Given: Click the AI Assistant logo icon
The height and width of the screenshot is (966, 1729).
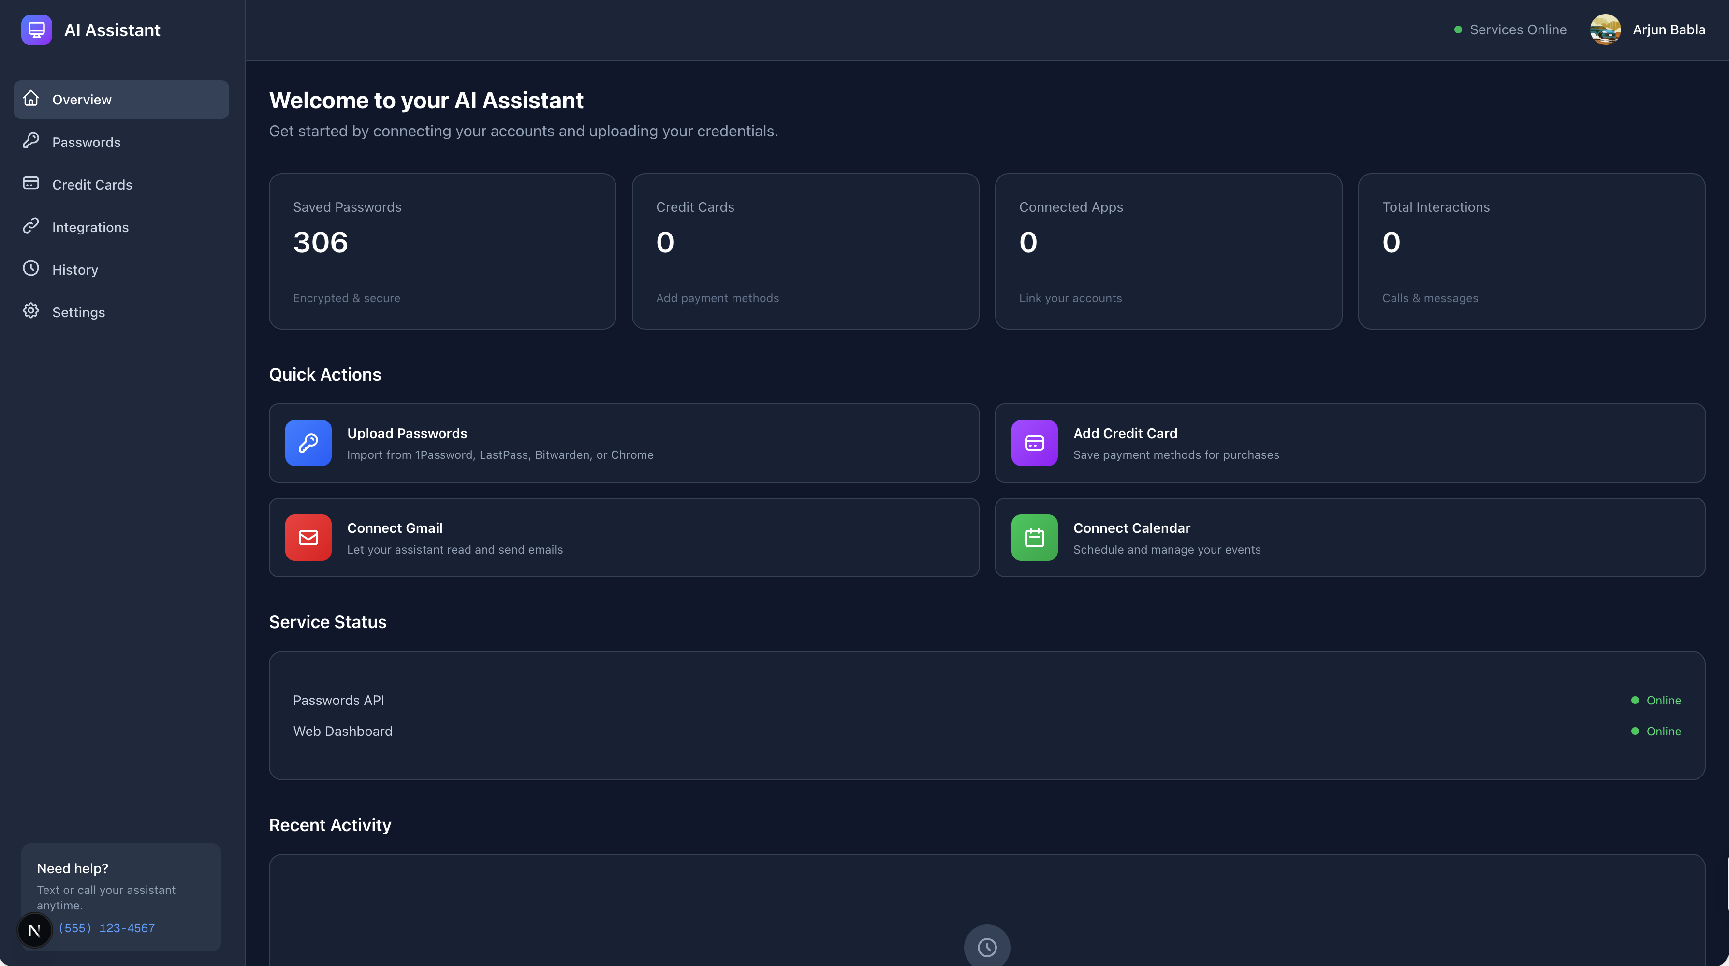Looking at the screenshot, I should 36,30.
